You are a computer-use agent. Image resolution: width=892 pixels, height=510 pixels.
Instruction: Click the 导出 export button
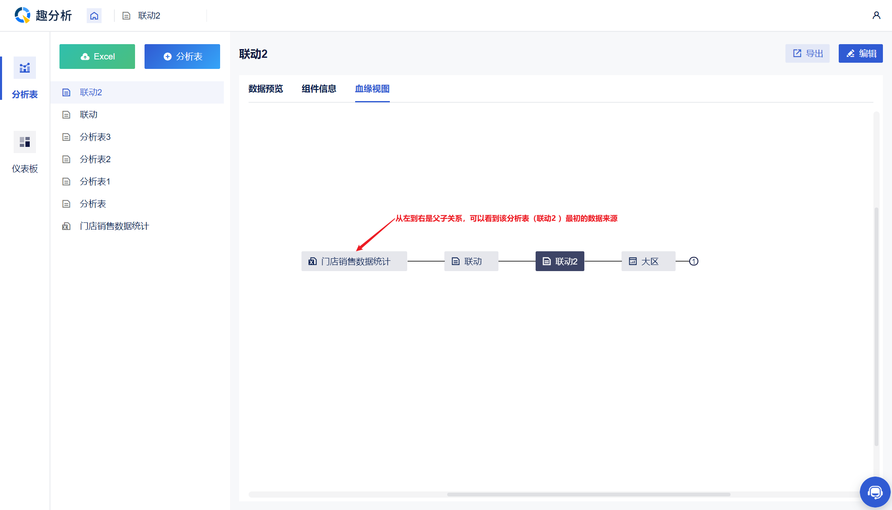[807, 54]
